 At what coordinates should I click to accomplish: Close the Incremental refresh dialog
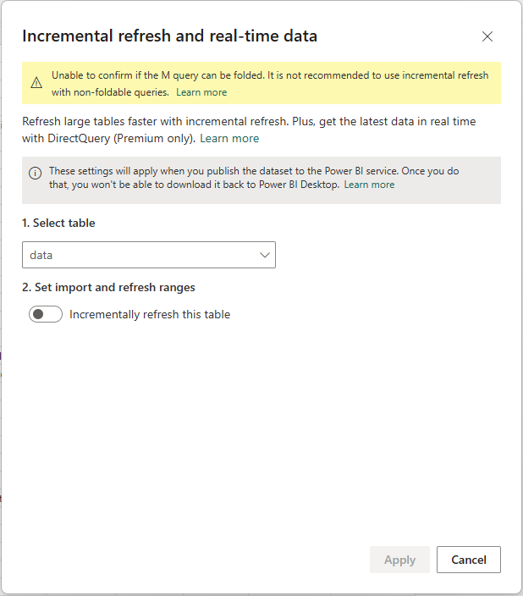pyautogui.click(x=487, y=36)
